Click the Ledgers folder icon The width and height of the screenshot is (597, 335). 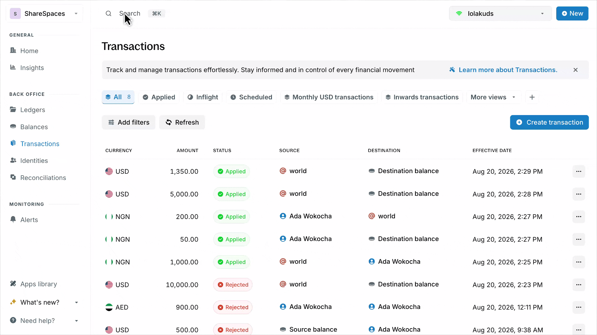click(13, 109)
